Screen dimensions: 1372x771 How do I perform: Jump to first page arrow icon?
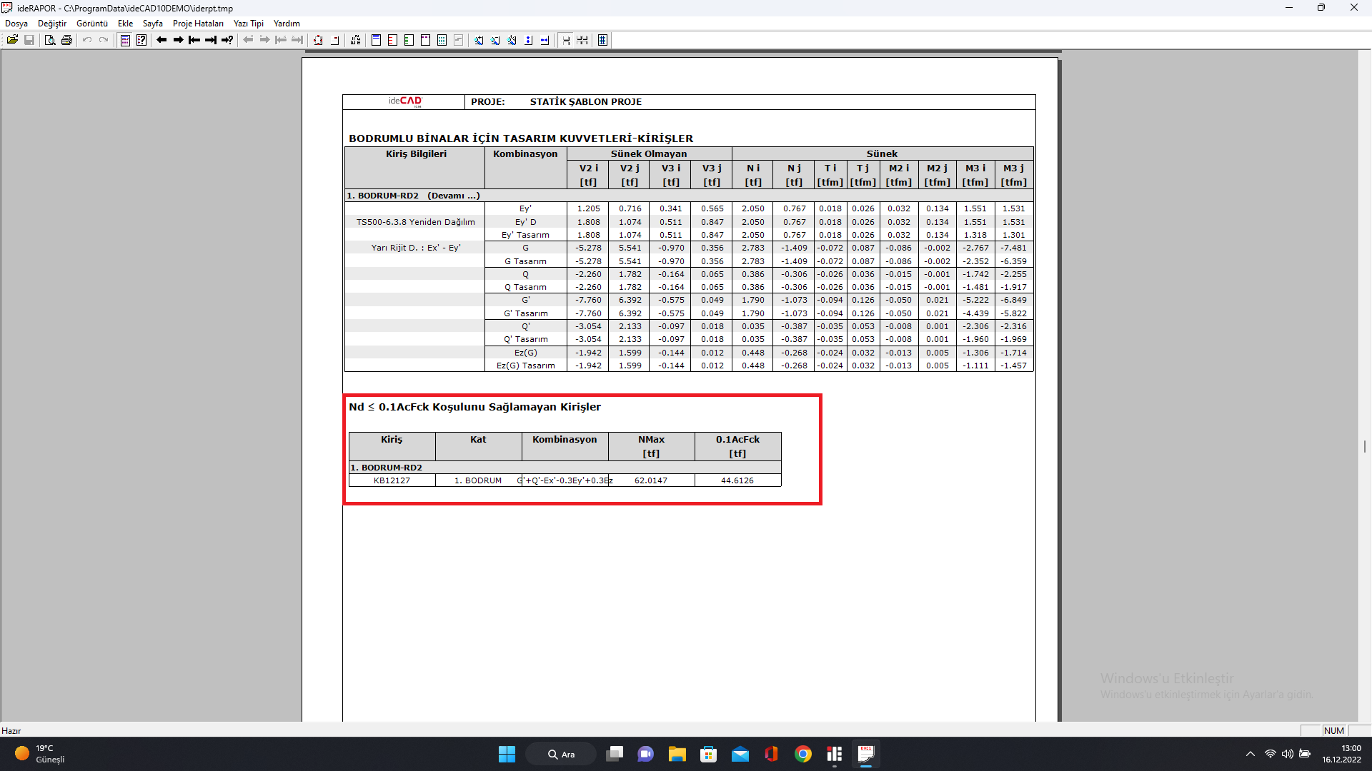point(194,40)
